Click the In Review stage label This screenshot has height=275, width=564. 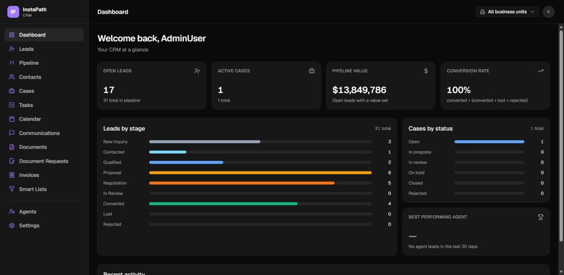113,194
